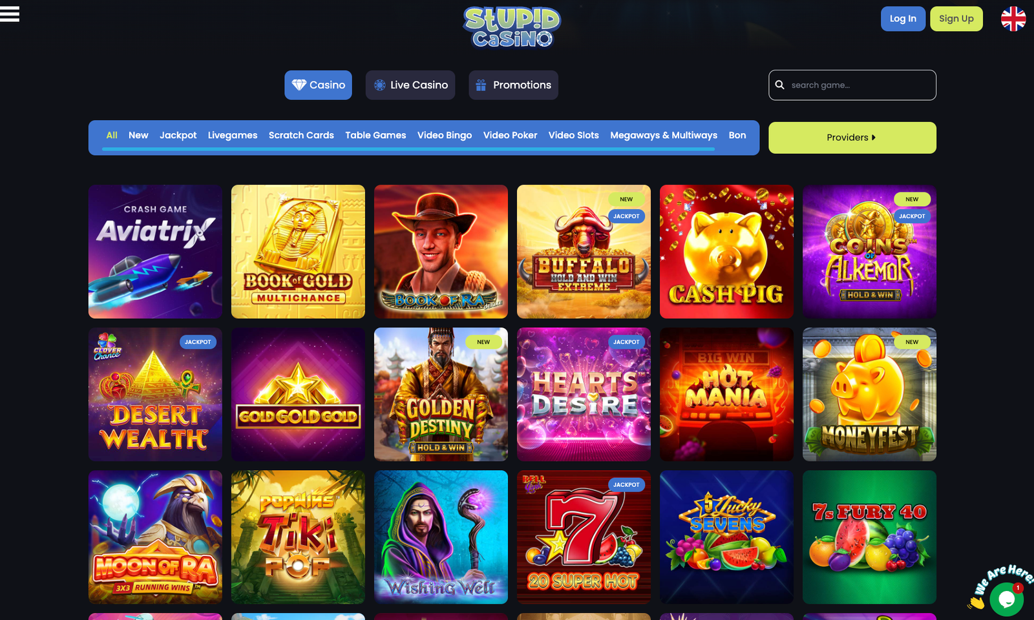Open the Hearts Desire game tile
The width and height of the screenshot is (1034, 620).
tap(584, 395)
